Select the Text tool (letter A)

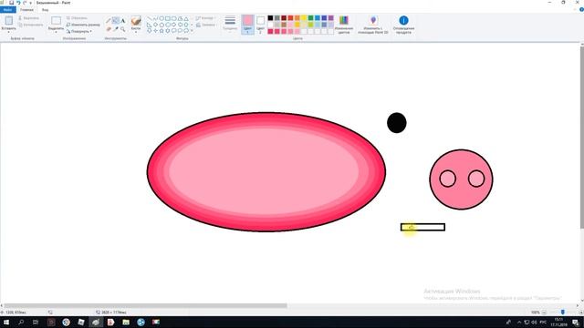point(123,20)
